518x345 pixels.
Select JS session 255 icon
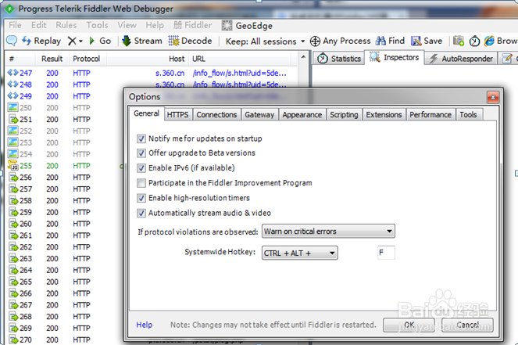13,165
